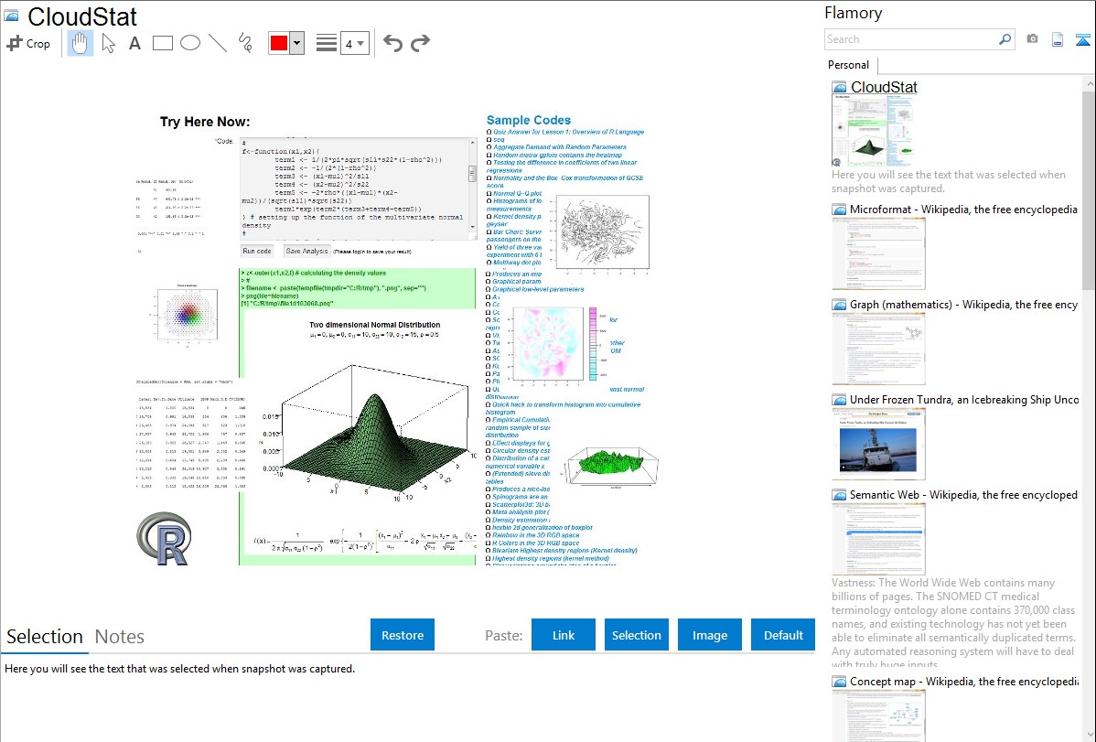Open the Graph (mathematics) - Wikipedia title
This screenshot has height=742, width=1096.
click(963, 305)
